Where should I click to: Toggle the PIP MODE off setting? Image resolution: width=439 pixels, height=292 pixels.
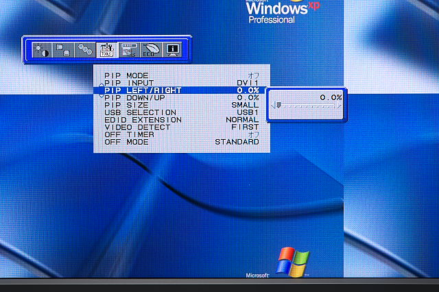253,75
